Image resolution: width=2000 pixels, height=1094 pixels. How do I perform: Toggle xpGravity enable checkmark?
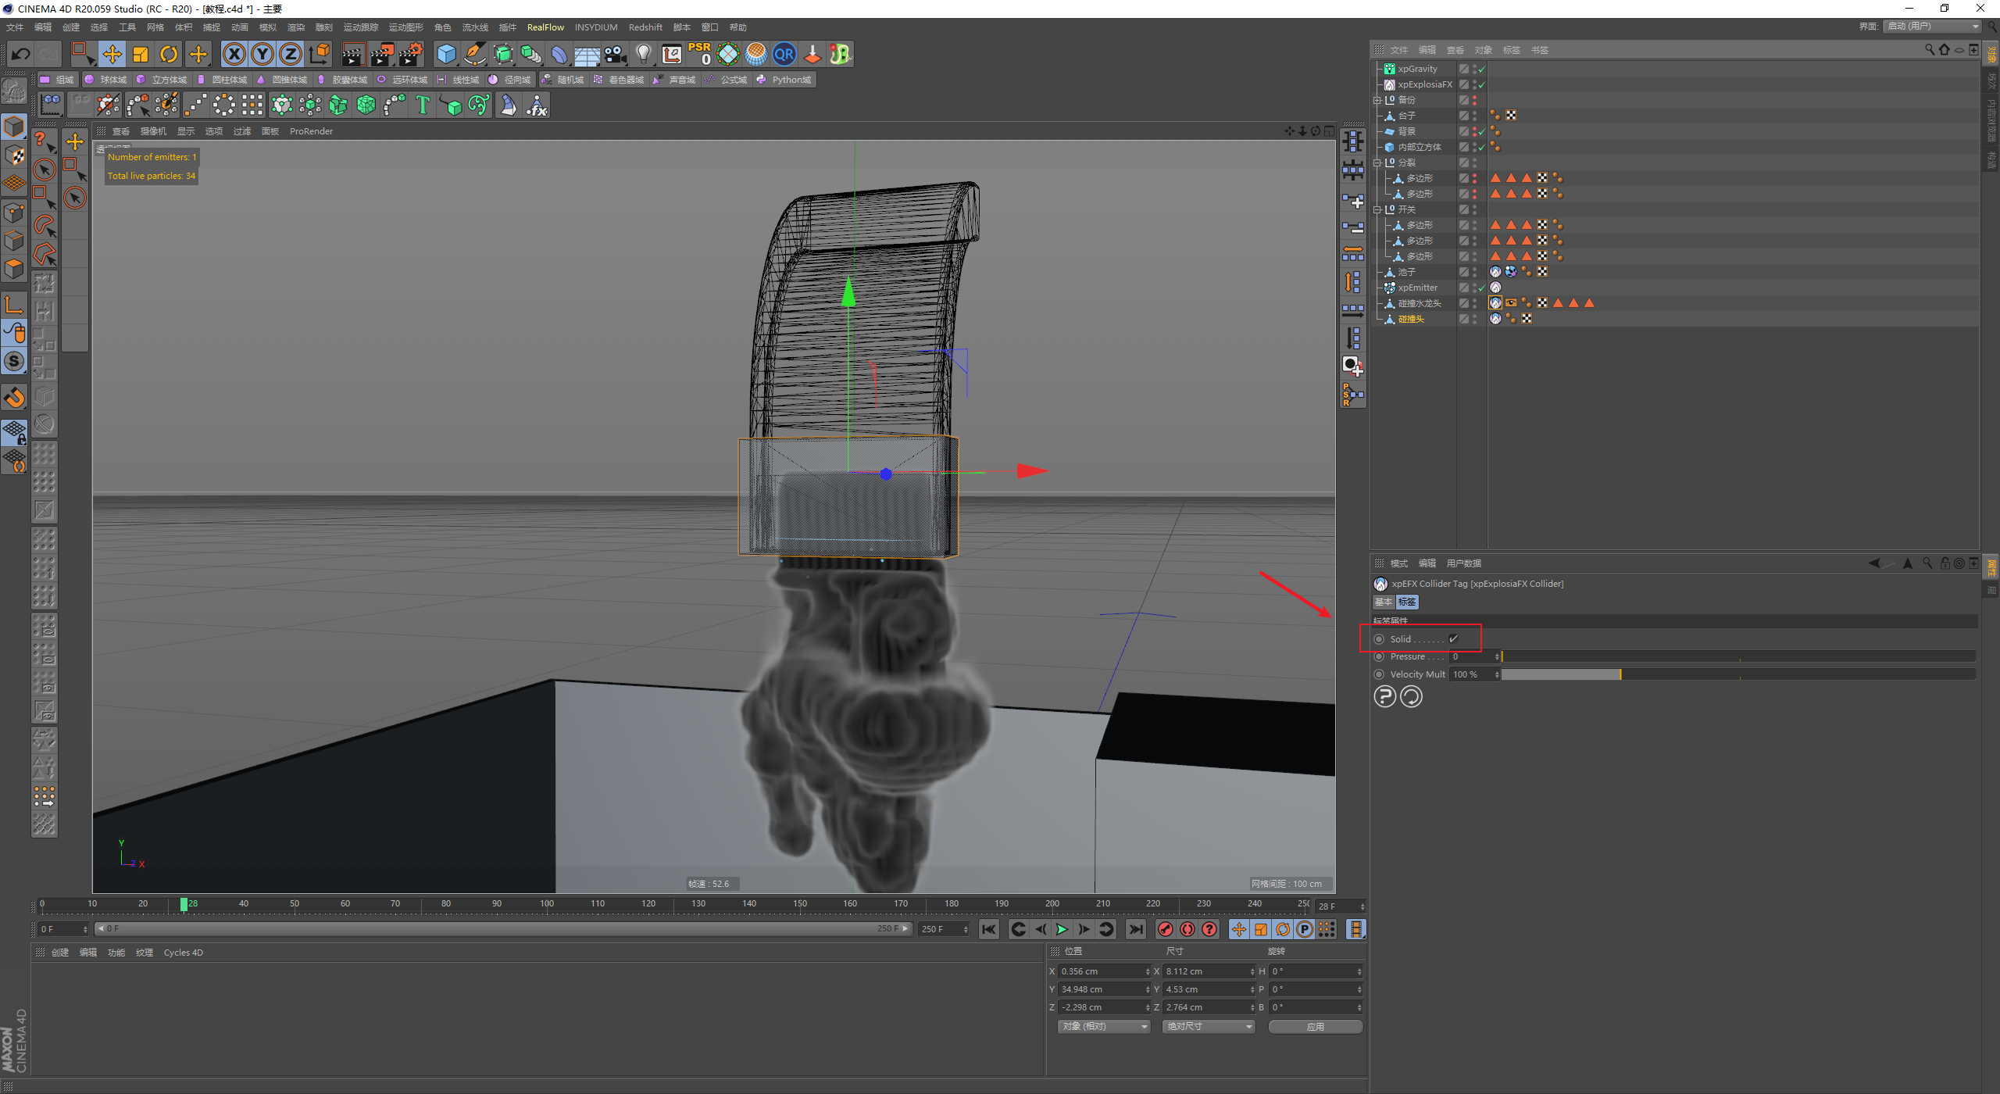1481,69
